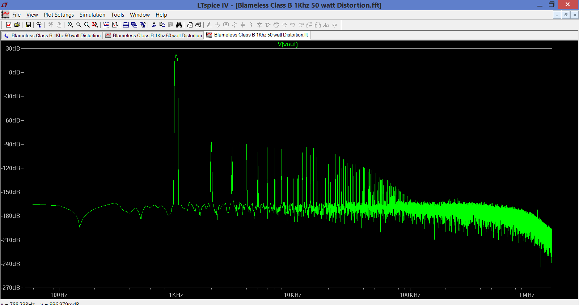Click the 0dB vertical axis label

coord(14,72)
